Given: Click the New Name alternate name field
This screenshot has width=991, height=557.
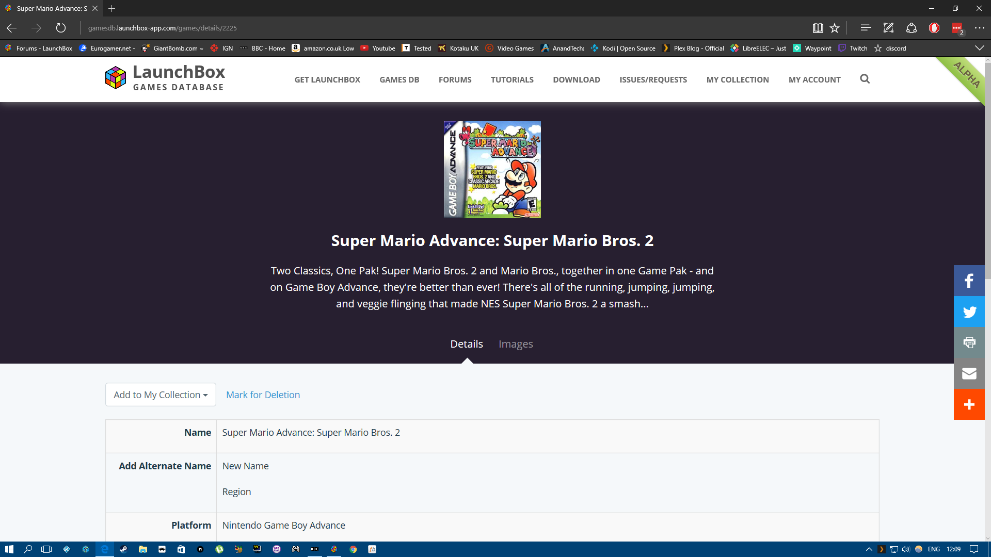Looking at the screenshot, I should [x=245, y=466].
